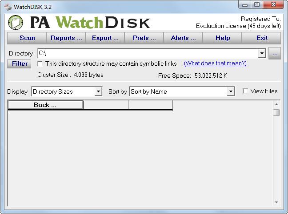Image resolution: width=288 pixels, height=214 pixels.
Task: Open the Export options
Action: (105, 38)
